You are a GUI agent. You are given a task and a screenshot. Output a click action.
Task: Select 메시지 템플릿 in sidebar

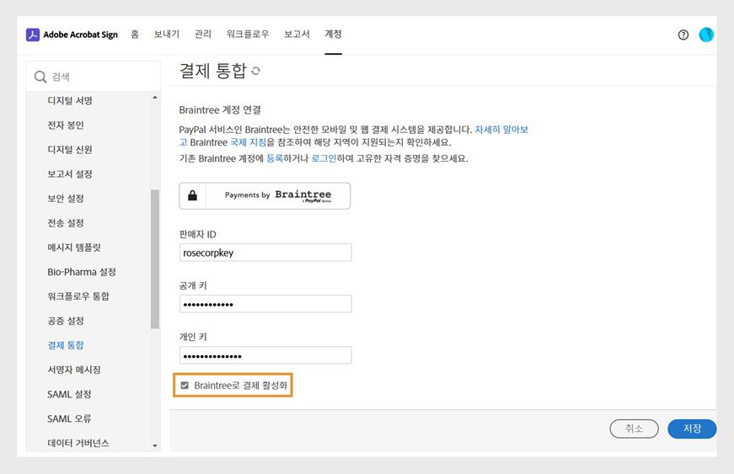tap(74, 248)
